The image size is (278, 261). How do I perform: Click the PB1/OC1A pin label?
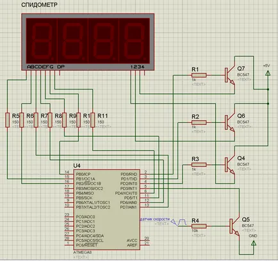pos(86,179)
